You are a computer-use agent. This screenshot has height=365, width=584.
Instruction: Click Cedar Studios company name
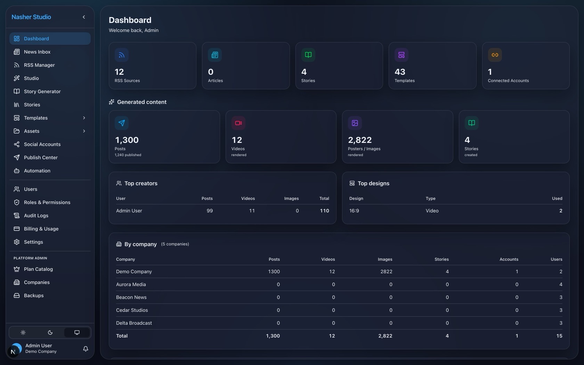point(132,310)
